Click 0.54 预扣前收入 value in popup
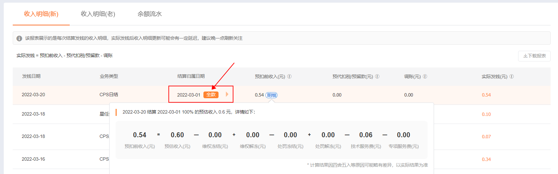Image resolution: width=558 pixels, height=174 pixels. 140,135
